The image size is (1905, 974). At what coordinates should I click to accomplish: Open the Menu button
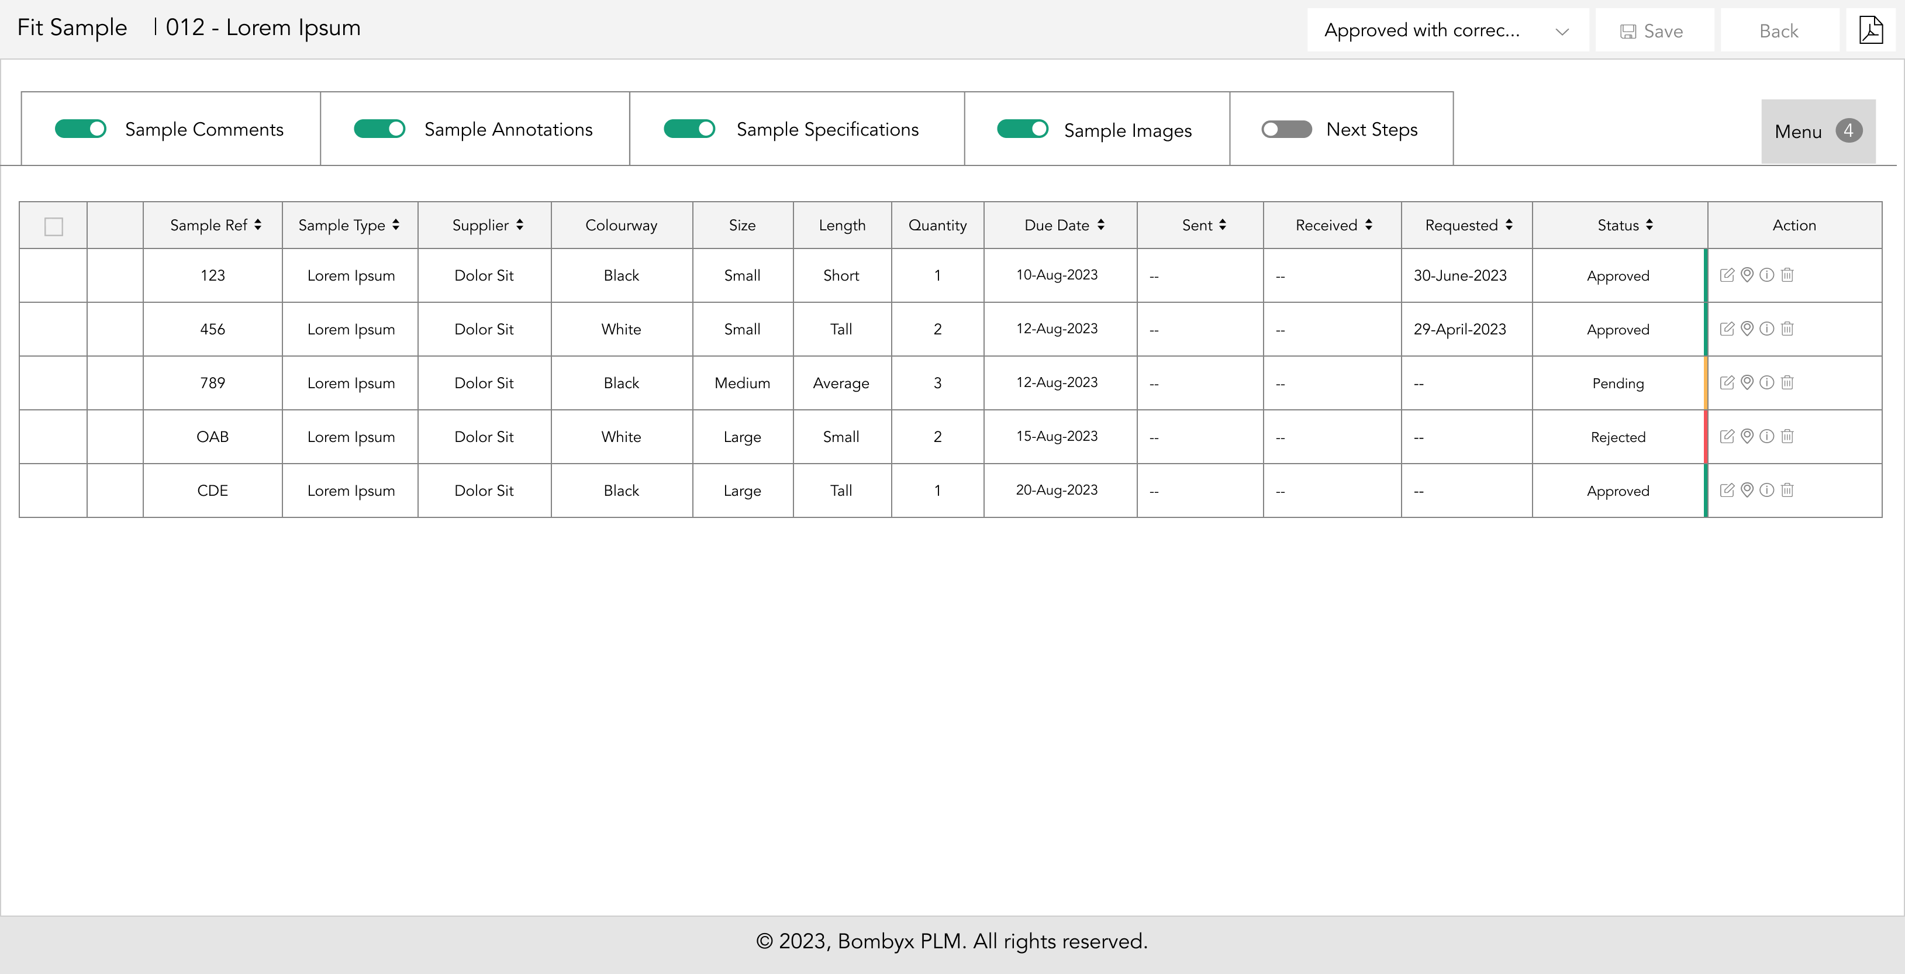tap(1818, 131)
